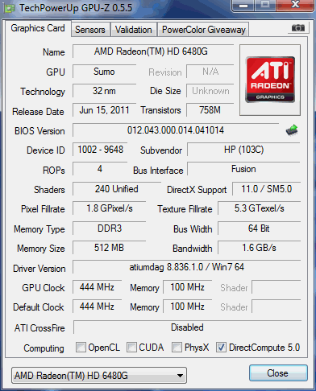Click the "Release Date" label
316x391 pixels.
click(x=38, y=112)
